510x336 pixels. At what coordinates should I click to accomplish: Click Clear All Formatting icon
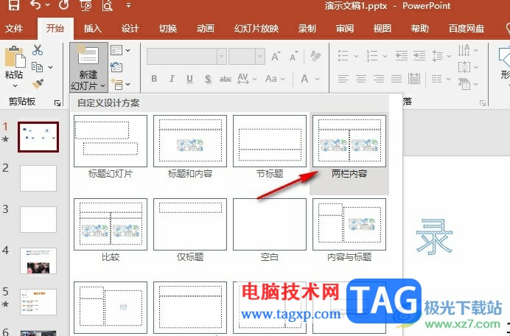(x=316, y=56)
